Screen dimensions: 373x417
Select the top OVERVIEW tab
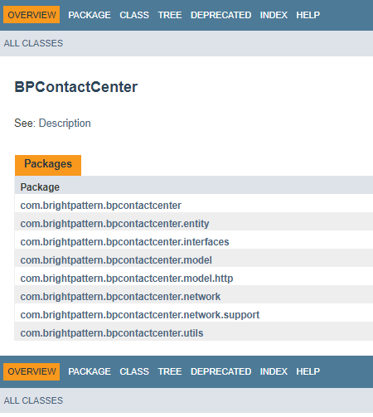point(31,15)
